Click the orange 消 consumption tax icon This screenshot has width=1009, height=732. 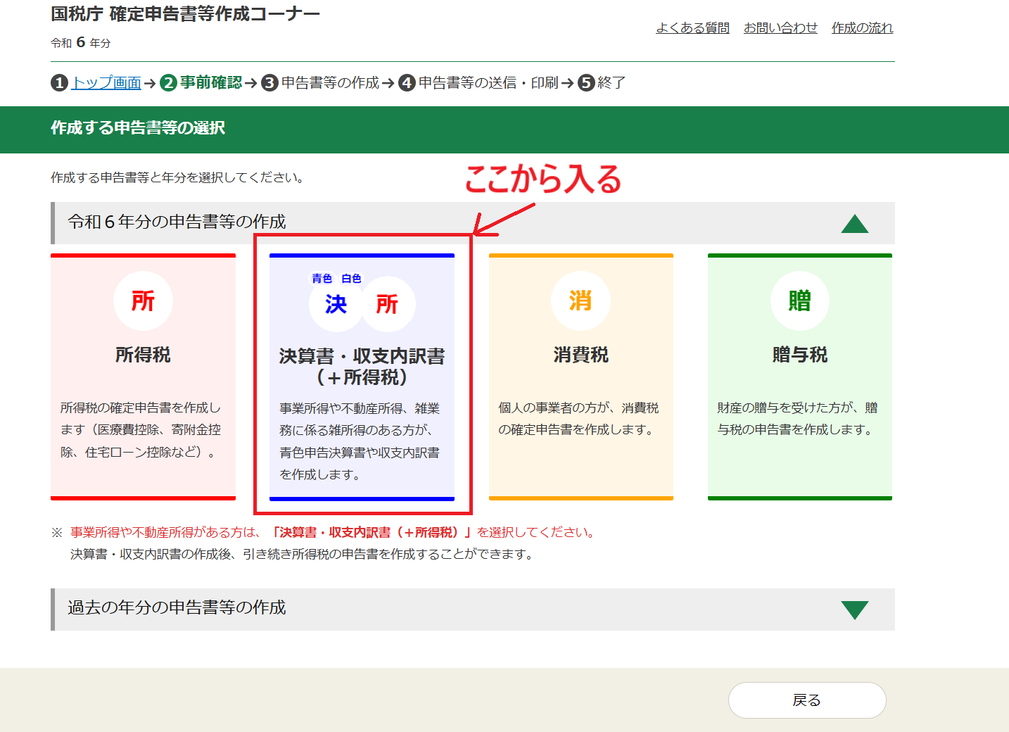(x=580, y=301)
